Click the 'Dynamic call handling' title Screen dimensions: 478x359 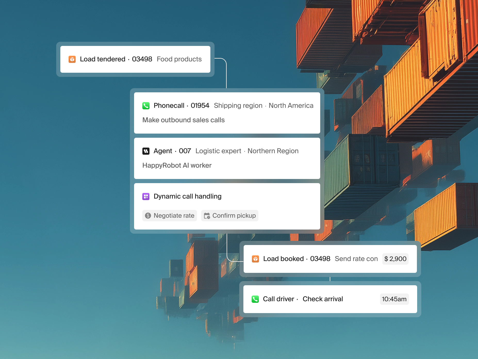point(187,197)
